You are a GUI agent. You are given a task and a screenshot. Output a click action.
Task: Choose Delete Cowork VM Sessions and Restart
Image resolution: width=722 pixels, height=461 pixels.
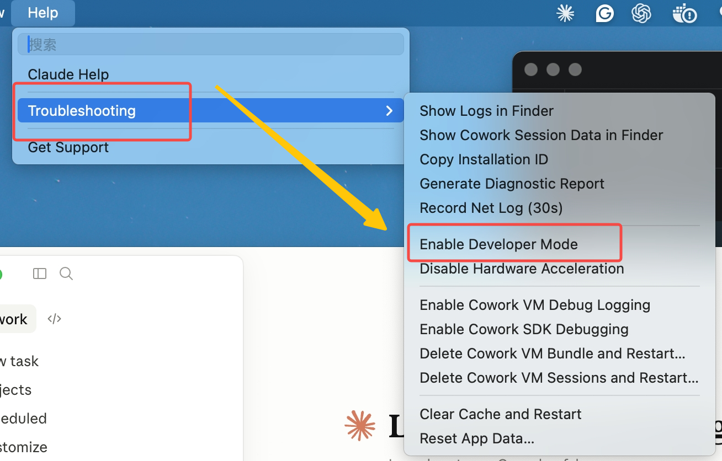pos(559,378)
